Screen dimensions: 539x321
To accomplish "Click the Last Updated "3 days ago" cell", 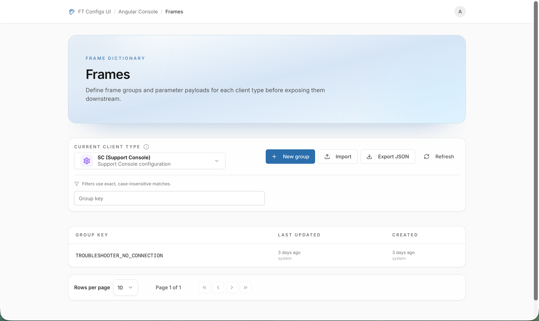I will (289, 253).
